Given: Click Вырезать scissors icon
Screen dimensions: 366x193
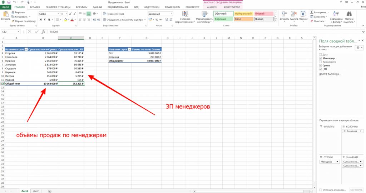Looking at the screenshot, I should (x=13, y=13).
